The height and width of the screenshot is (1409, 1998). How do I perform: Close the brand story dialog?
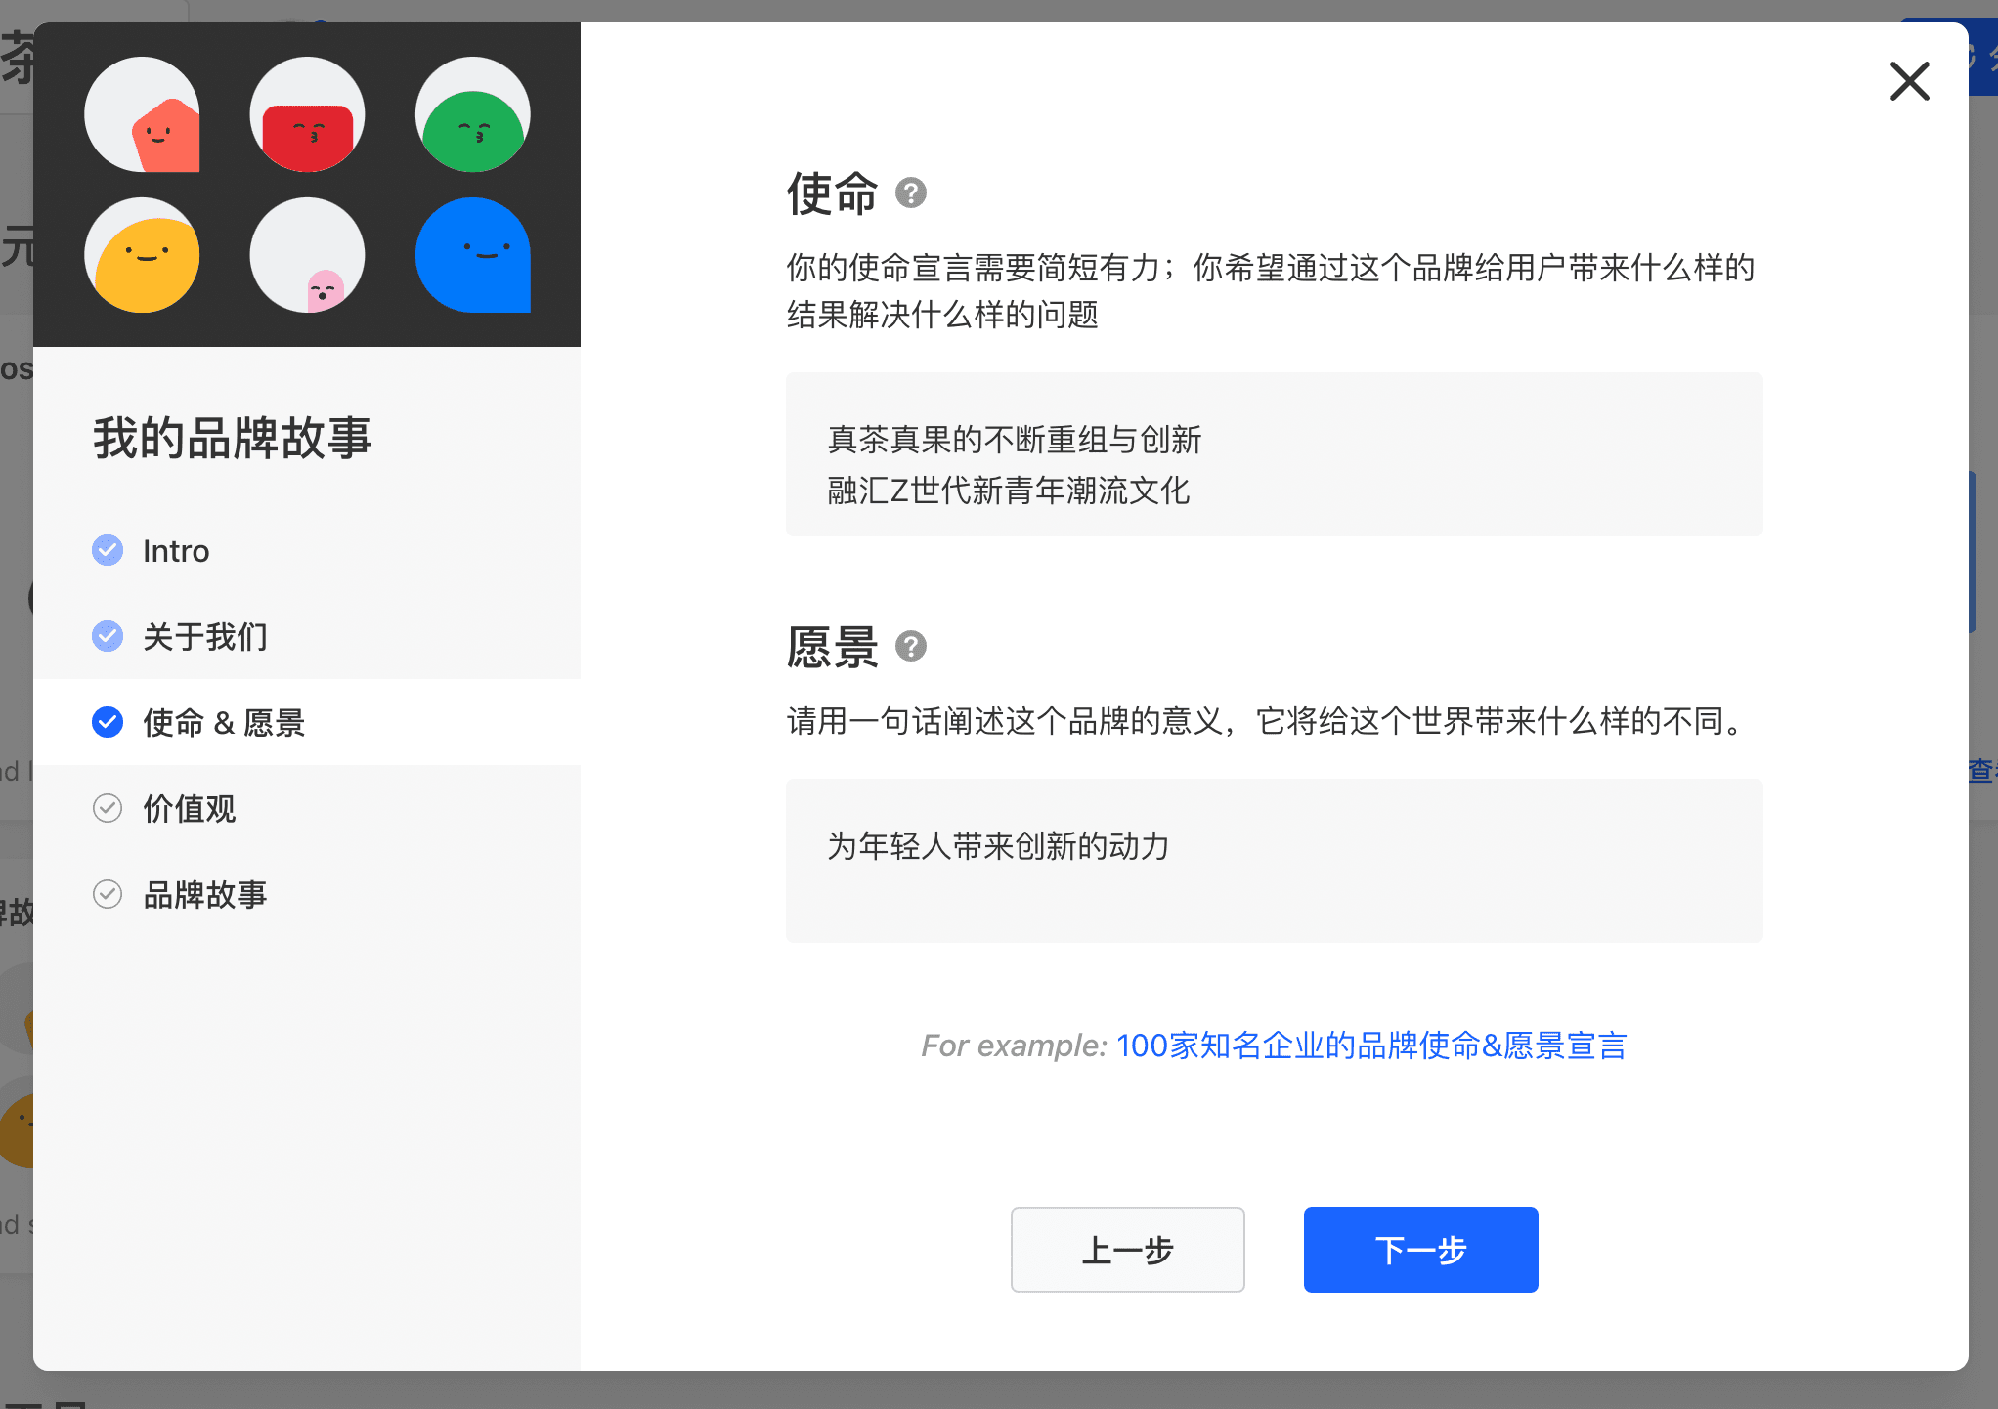[1909, 81]
